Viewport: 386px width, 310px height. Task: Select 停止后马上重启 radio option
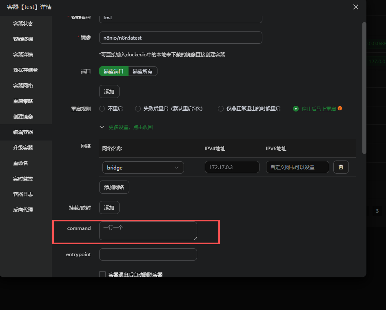pyautogui.click(x=296, y=109)
